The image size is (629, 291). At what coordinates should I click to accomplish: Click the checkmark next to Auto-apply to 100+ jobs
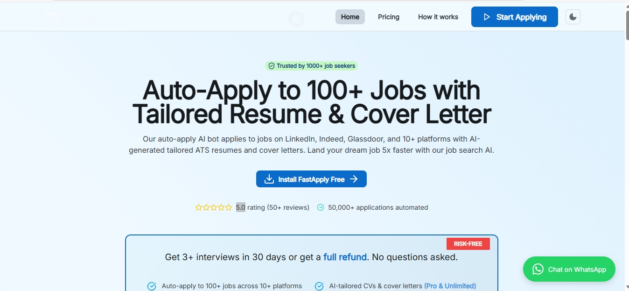point(152,286)
